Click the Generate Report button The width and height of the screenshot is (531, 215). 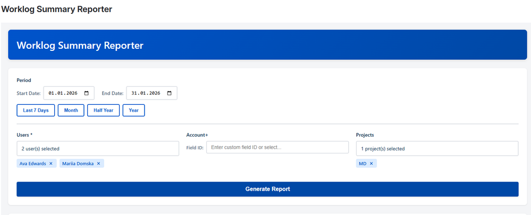pos(267,189)
